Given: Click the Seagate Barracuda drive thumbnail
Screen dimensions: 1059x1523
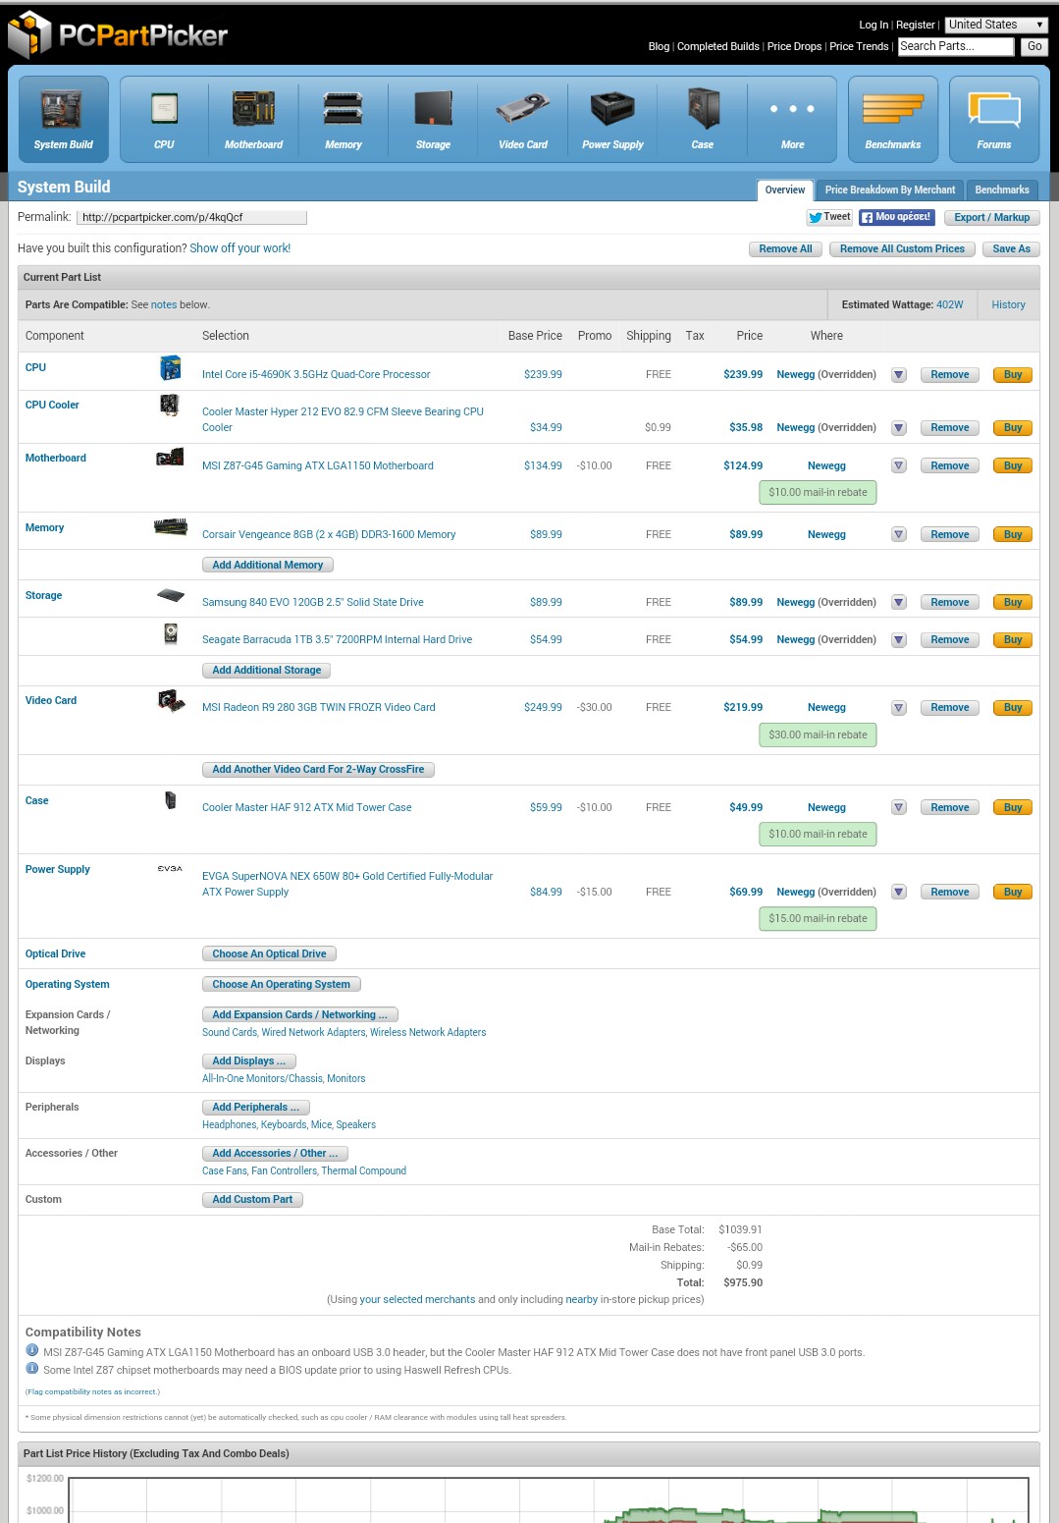Looking at the screenshot, I should tap(171, 633).
